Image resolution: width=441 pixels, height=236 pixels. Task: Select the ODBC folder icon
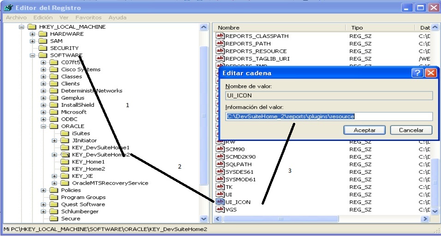tap(54, 119)
